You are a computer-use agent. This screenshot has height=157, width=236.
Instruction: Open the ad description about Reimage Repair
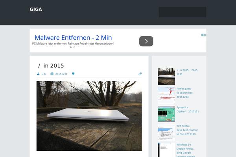[x=73, y=44]
